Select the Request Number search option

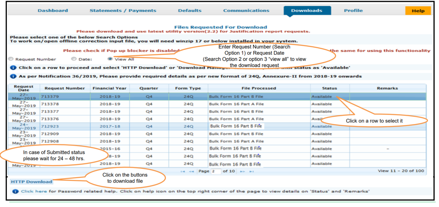[10, 59]
